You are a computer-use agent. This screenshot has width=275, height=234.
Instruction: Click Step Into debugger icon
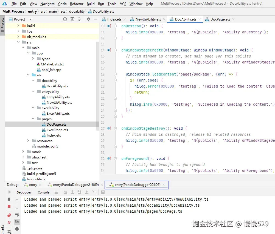(x=72, y=192)
